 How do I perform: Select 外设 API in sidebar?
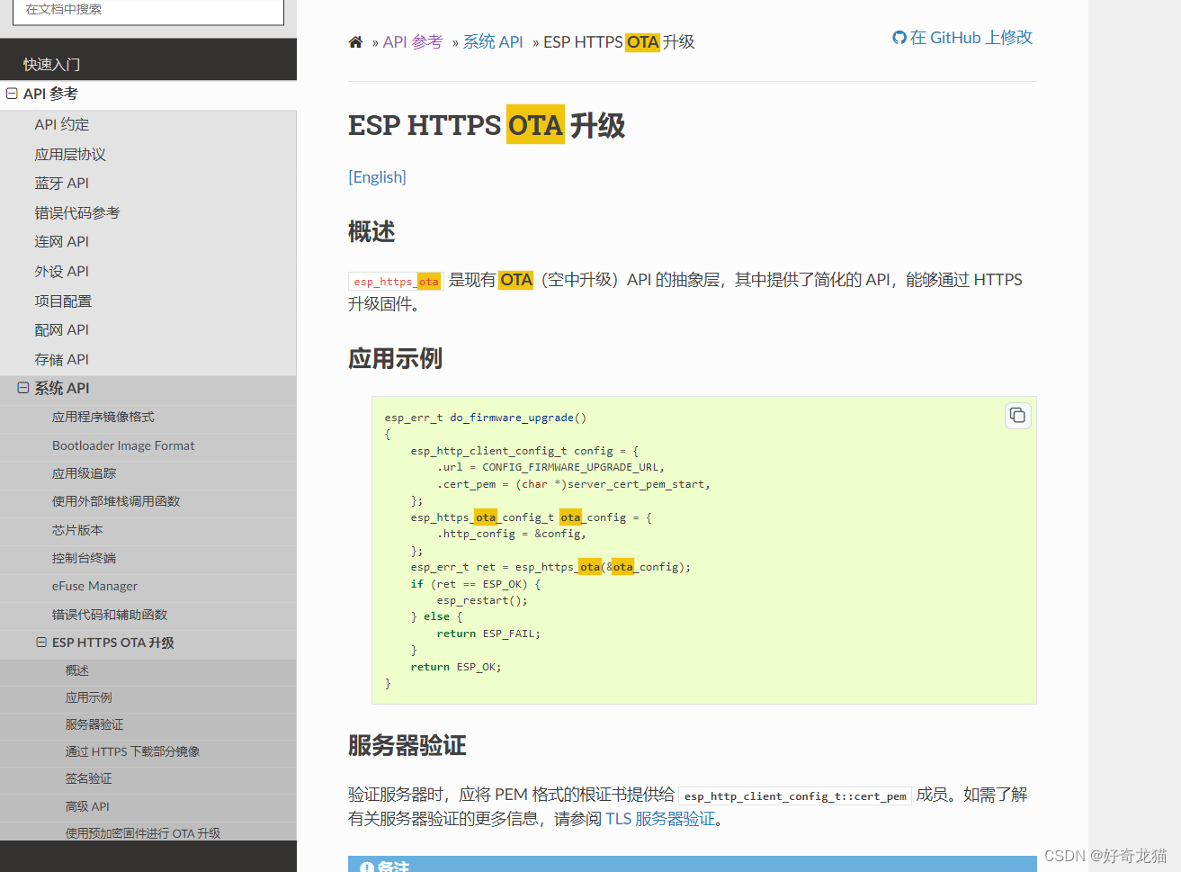point(62,271)
